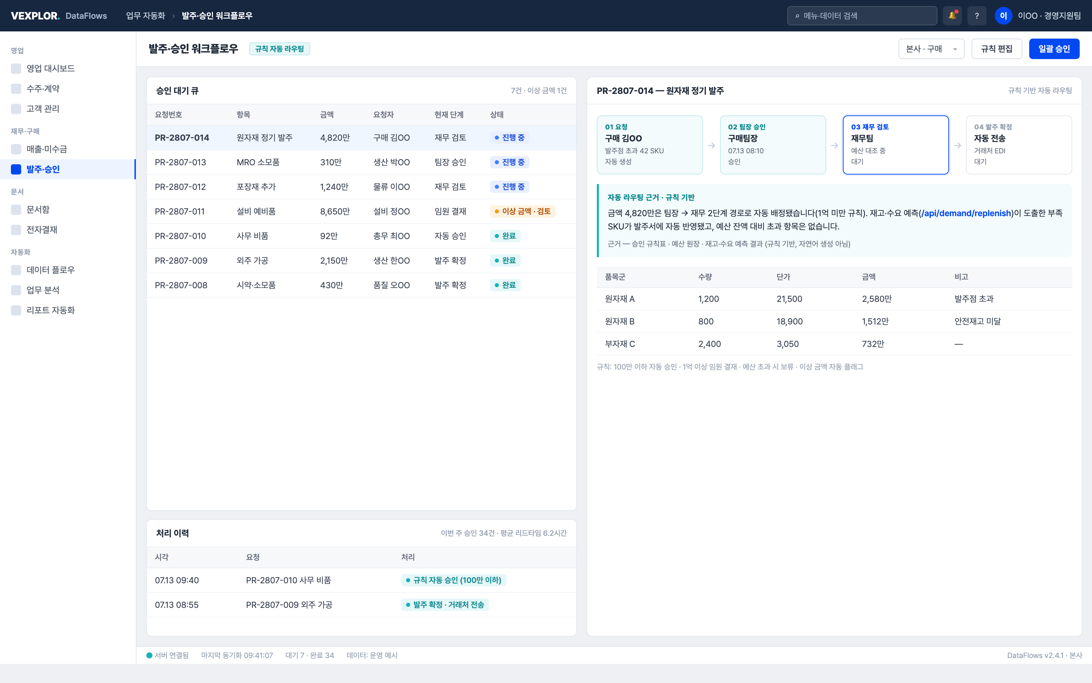Select 리포트 자동화 sidebar icon
1092x683 pixels.
click(x=16, y=310)
